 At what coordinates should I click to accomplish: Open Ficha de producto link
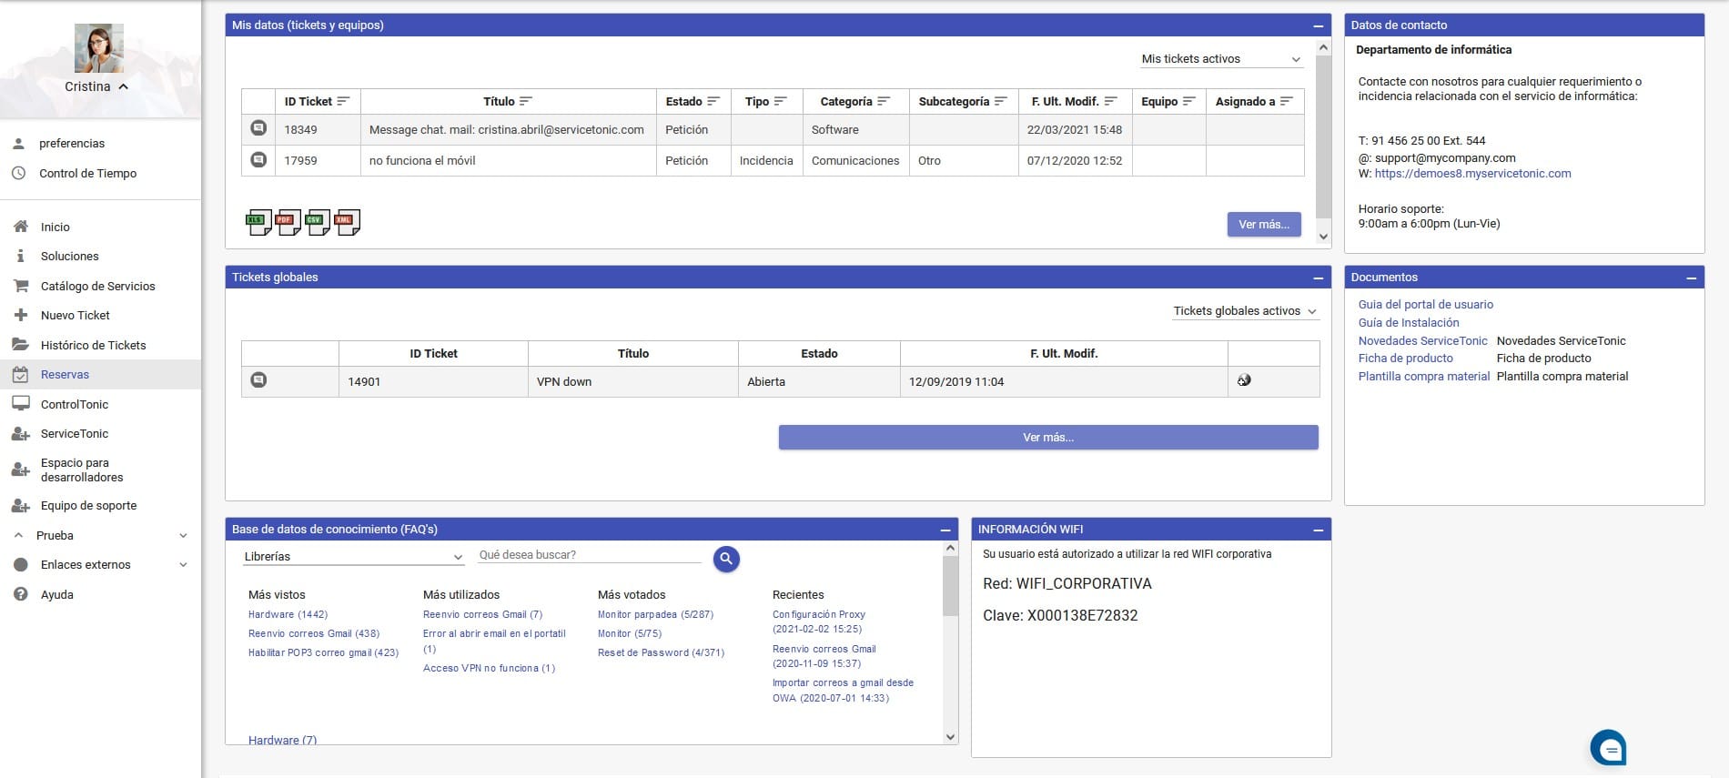coord(1405,359)
